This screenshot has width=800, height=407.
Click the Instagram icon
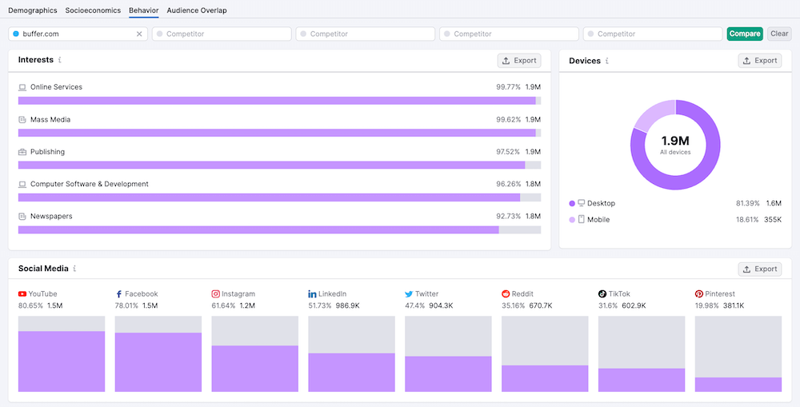click(216, 294)
